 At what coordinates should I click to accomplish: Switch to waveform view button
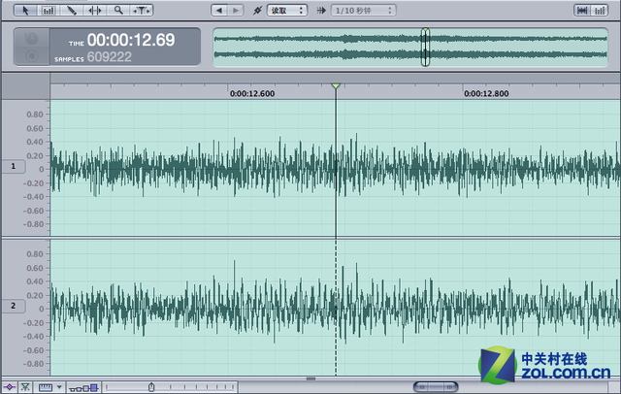pos(582,10)
